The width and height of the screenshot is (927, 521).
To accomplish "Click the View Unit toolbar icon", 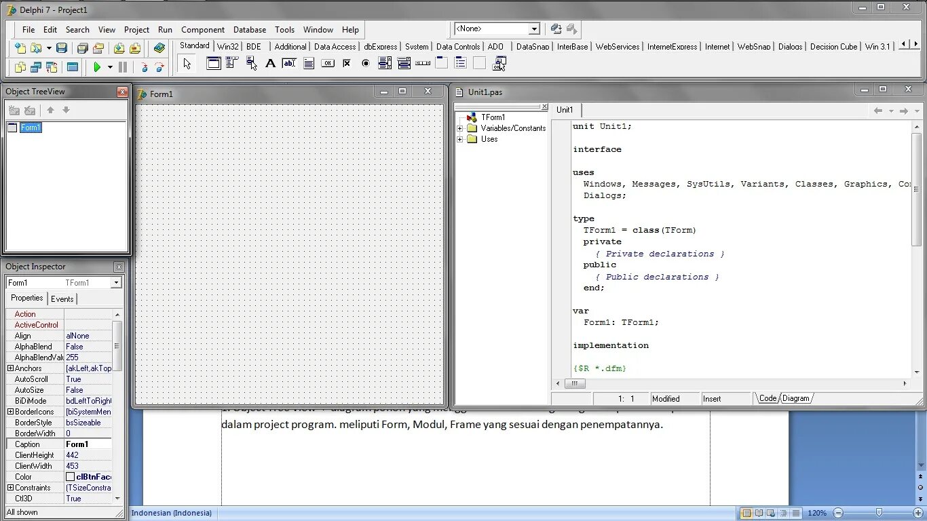I will tap(20, 67).
